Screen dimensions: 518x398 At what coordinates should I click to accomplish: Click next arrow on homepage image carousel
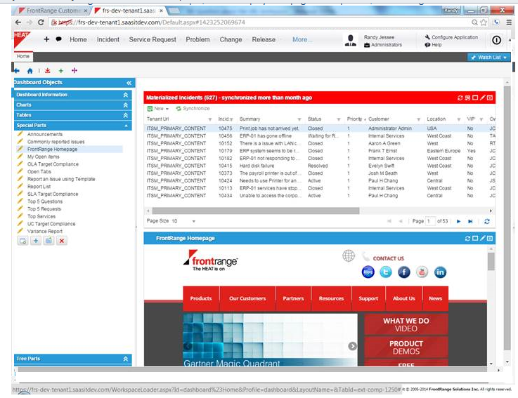pos(352,346)
